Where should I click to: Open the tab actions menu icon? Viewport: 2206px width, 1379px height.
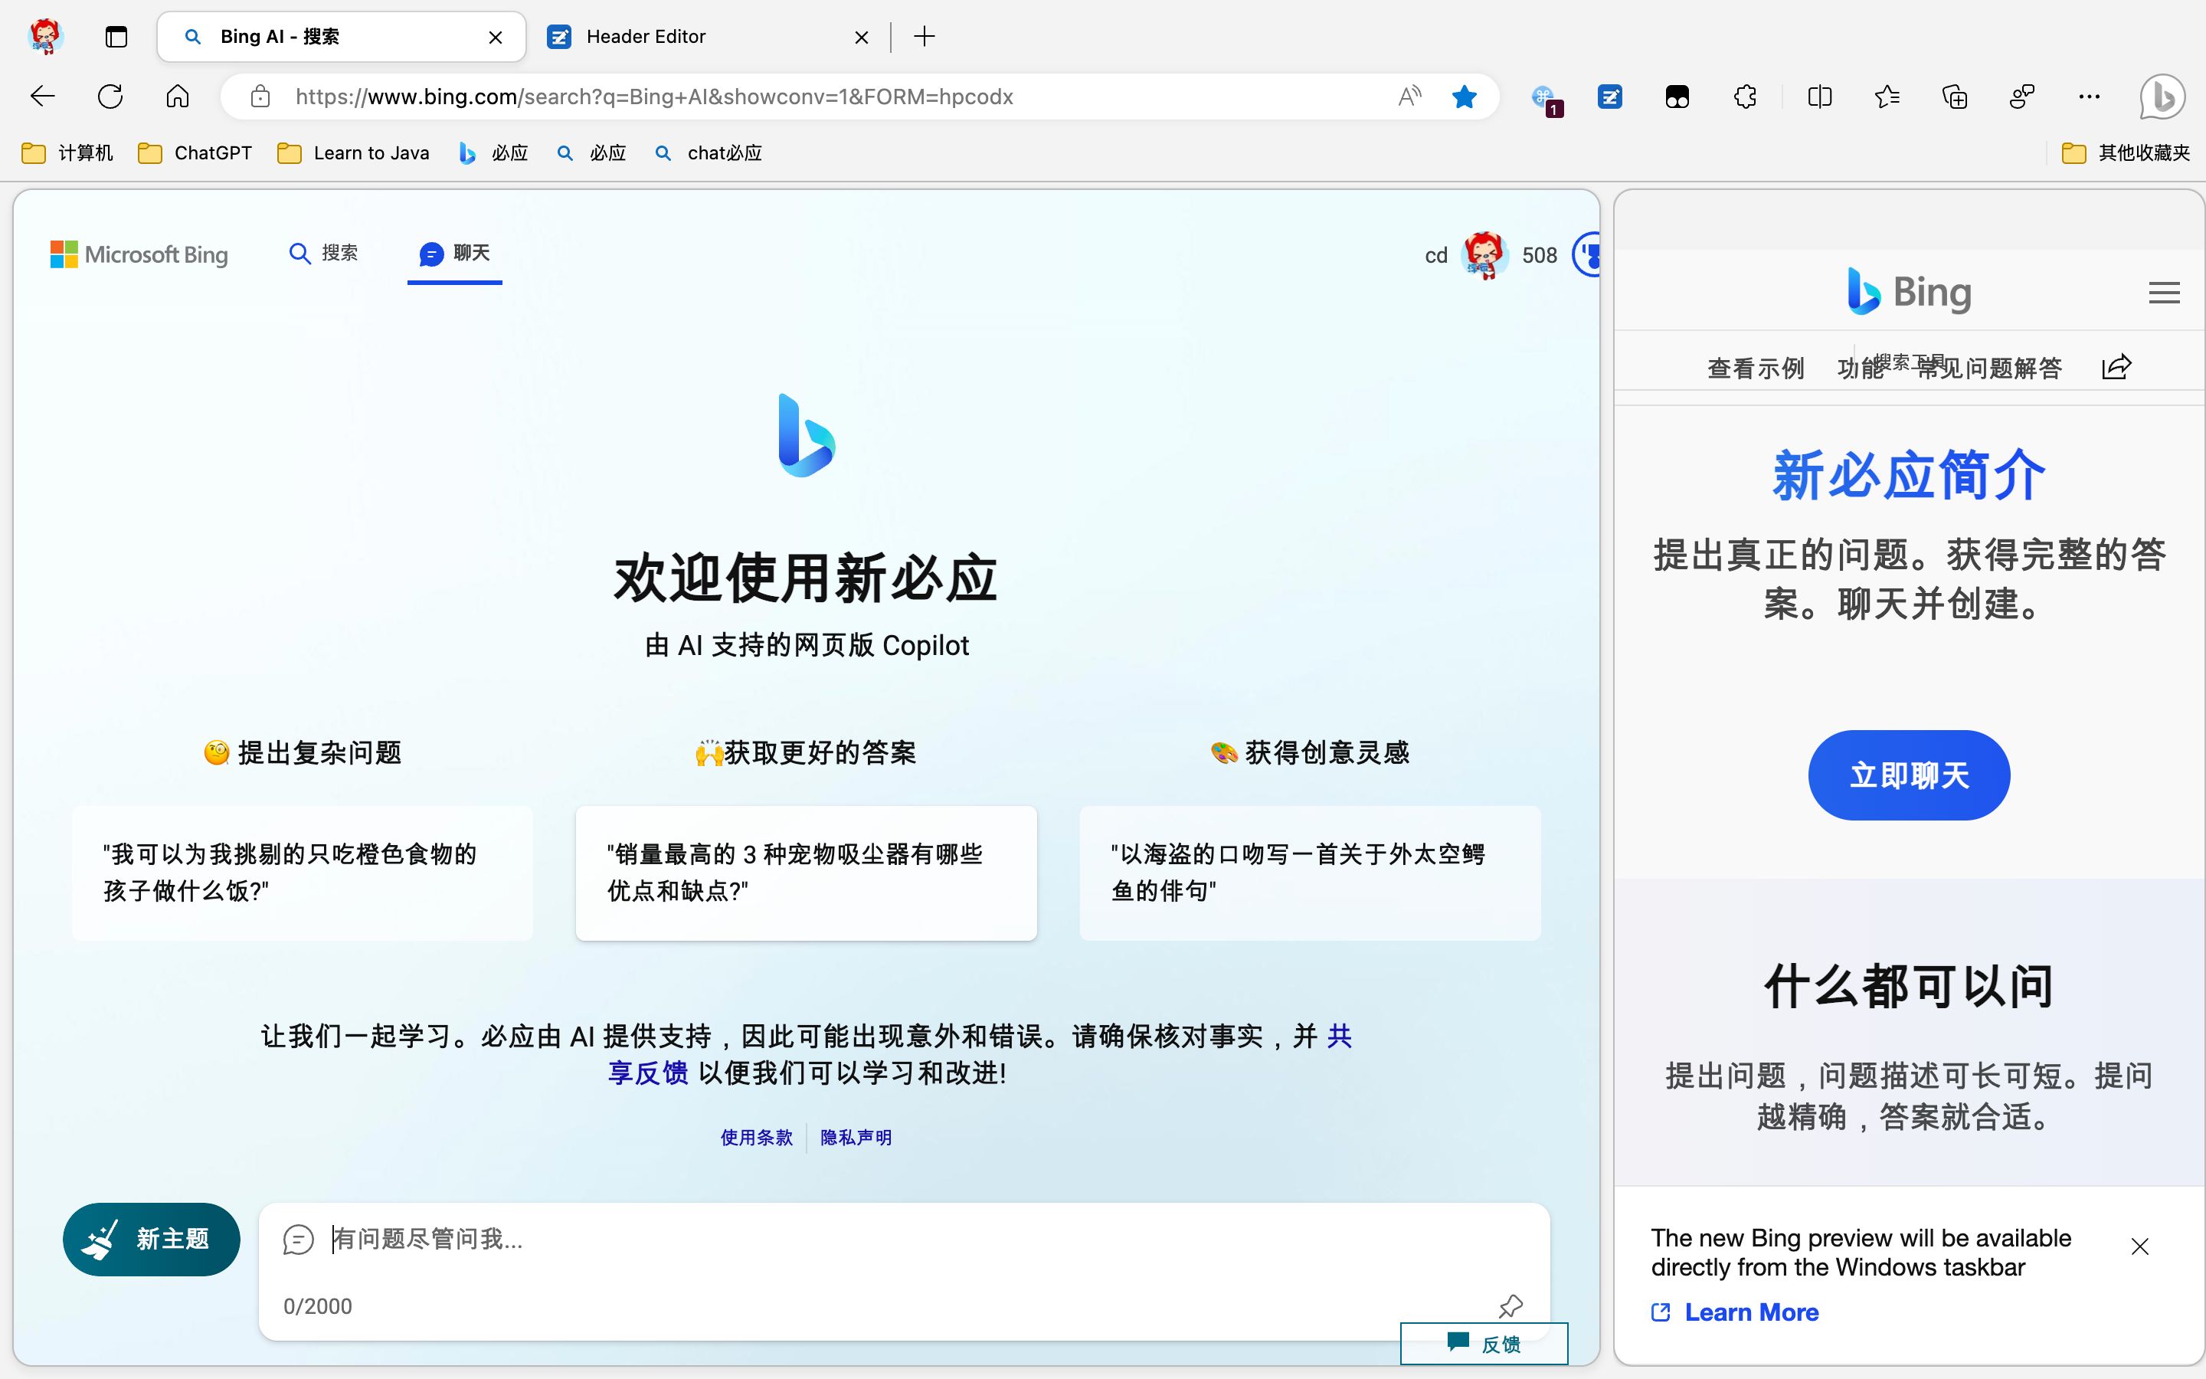coord(116,37)
